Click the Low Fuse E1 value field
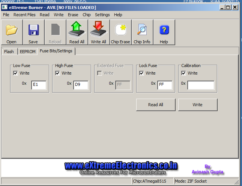The height and width of the screenshot is (186, 242). [x=39, y=85]
